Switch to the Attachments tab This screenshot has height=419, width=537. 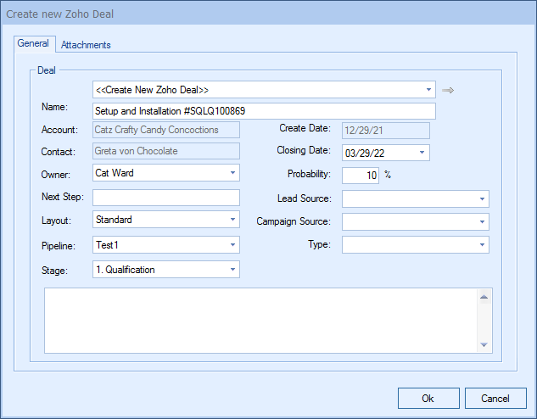(86, 45)
